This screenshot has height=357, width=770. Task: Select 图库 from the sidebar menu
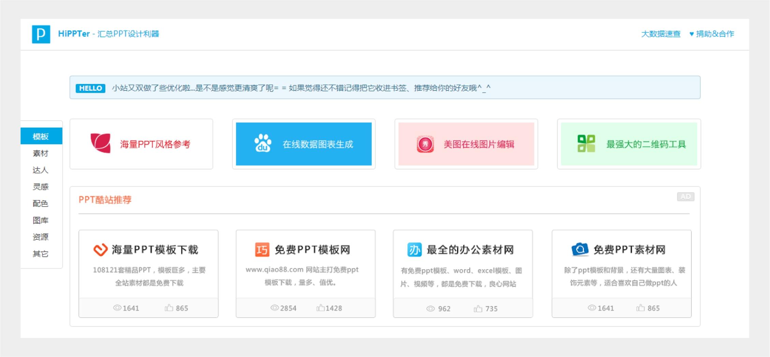(41, 220)
